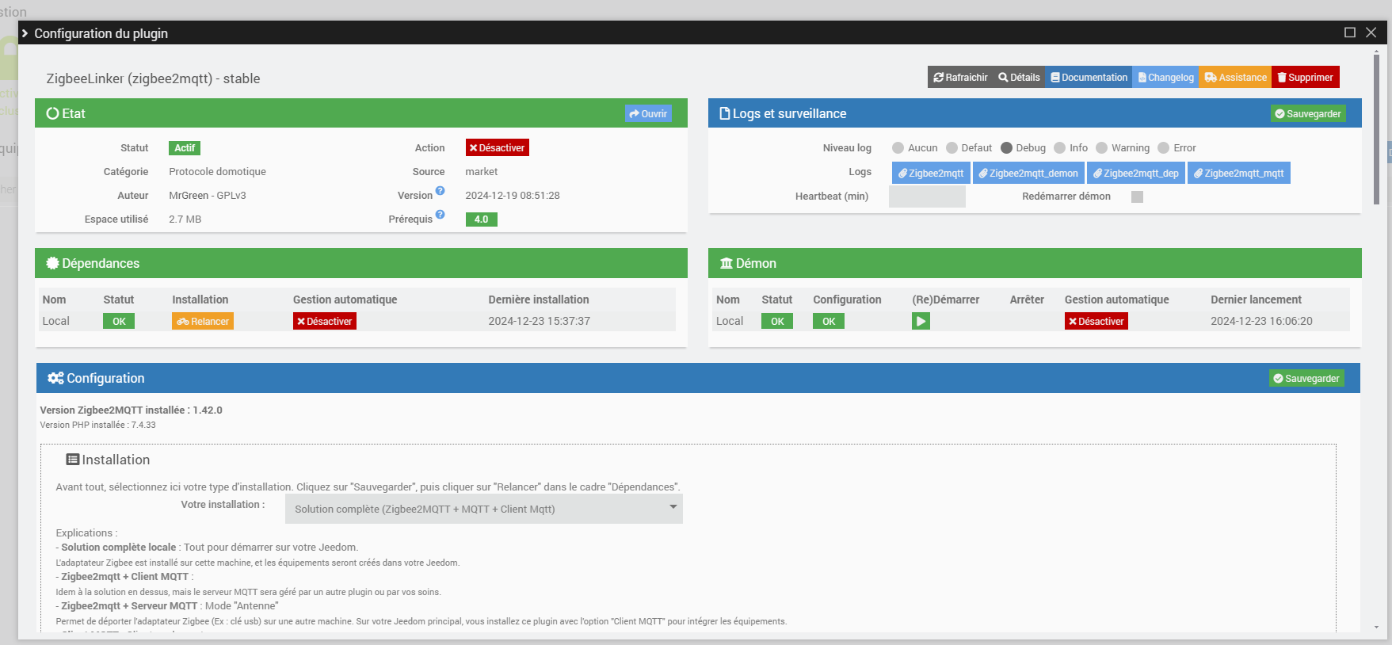Save the Logs et surveillance settings

pos(1308,114)
